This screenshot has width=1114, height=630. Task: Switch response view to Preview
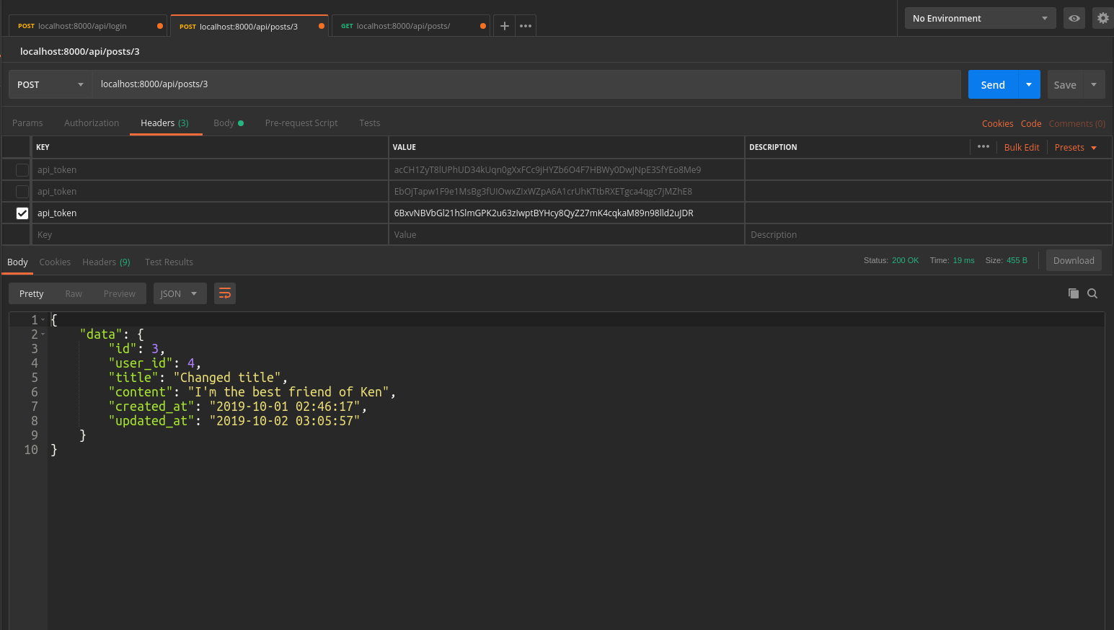120,293
